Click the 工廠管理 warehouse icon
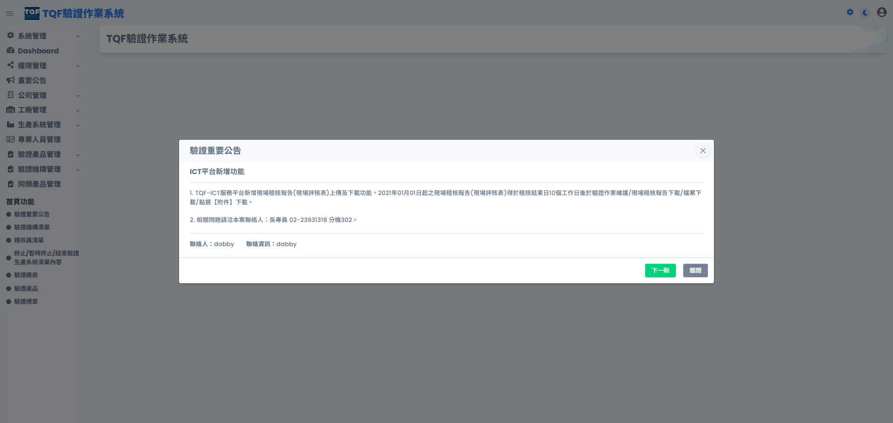Viewport: 893px width, 423px height. point(10,110)
